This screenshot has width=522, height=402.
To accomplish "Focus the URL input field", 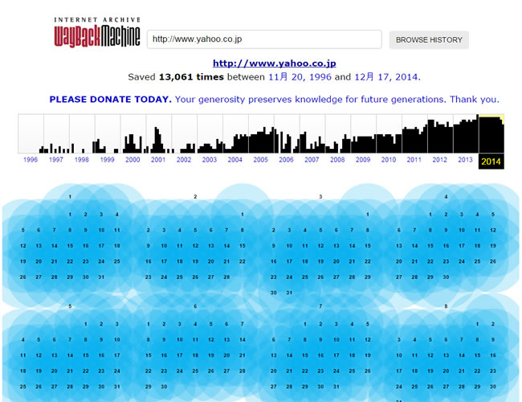I will pyautogui.click(x=264, y=39).
